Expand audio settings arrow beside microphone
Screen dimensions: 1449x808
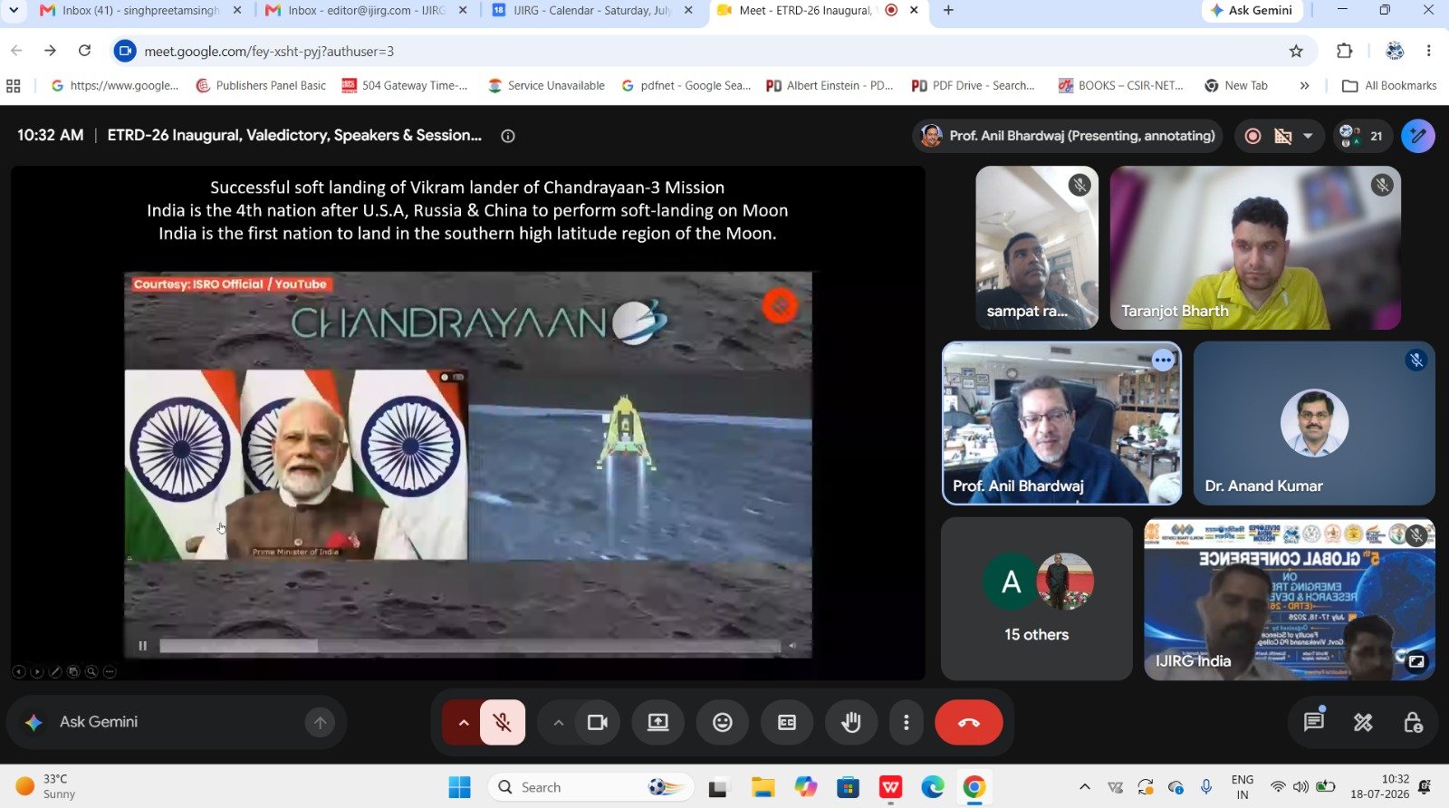click(463, 722)
